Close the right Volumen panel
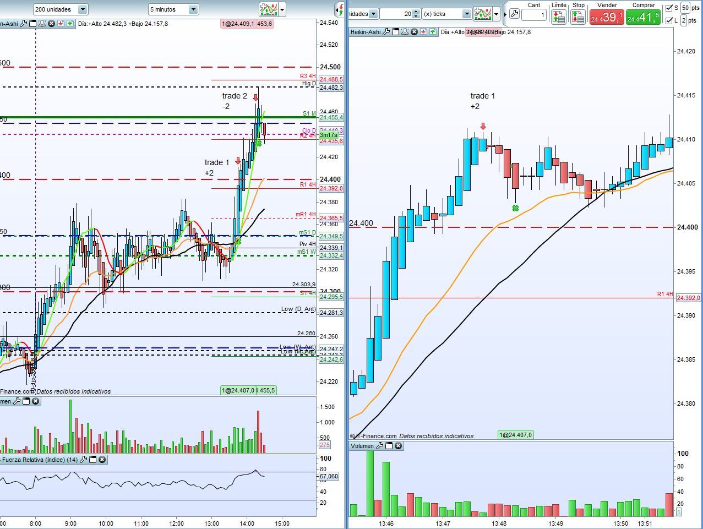The height and width of the screenshot is (529, 703). click(x=399, y=446)
